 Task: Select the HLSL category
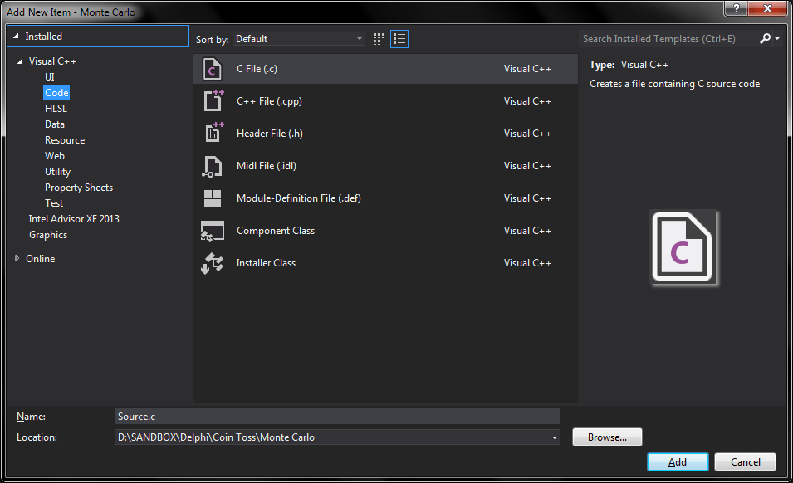tap(56, 108)
